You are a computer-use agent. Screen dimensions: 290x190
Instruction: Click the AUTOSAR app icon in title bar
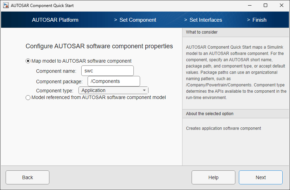tap(6, 5)
